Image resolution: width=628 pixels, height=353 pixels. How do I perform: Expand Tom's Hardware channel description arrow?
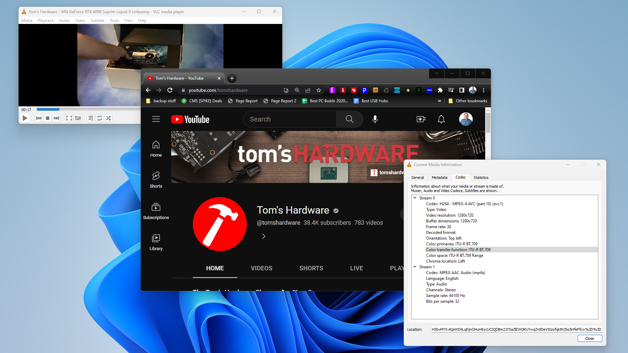(263, 236)
